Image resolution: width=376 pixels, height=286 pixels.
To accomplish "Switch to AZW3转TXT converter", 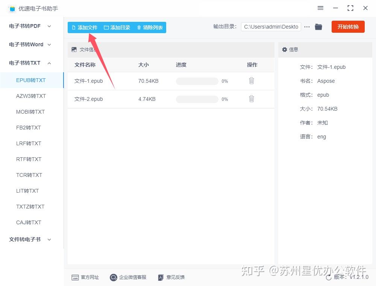I will pos(31,96).
